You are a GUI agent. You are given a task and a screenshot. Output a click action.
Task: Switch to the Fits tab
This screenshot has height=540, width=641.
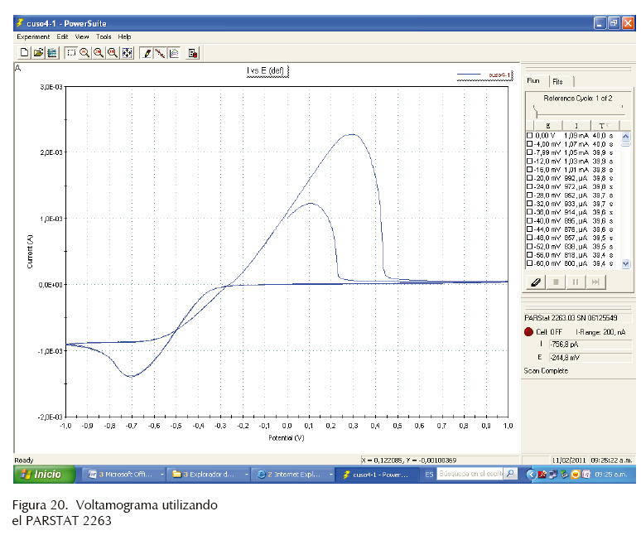click(x=558, y=81)
